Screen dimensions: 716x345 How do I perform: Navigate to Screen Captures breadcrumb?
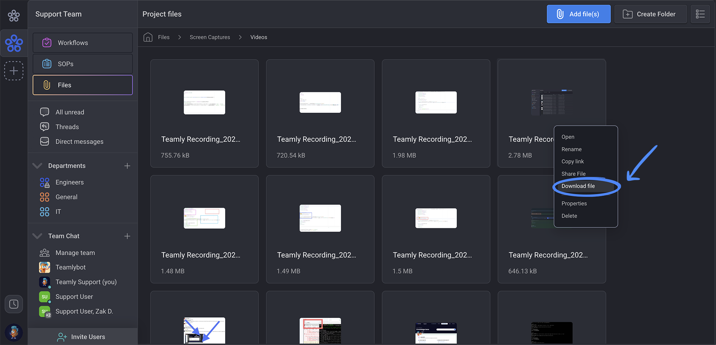210,37
